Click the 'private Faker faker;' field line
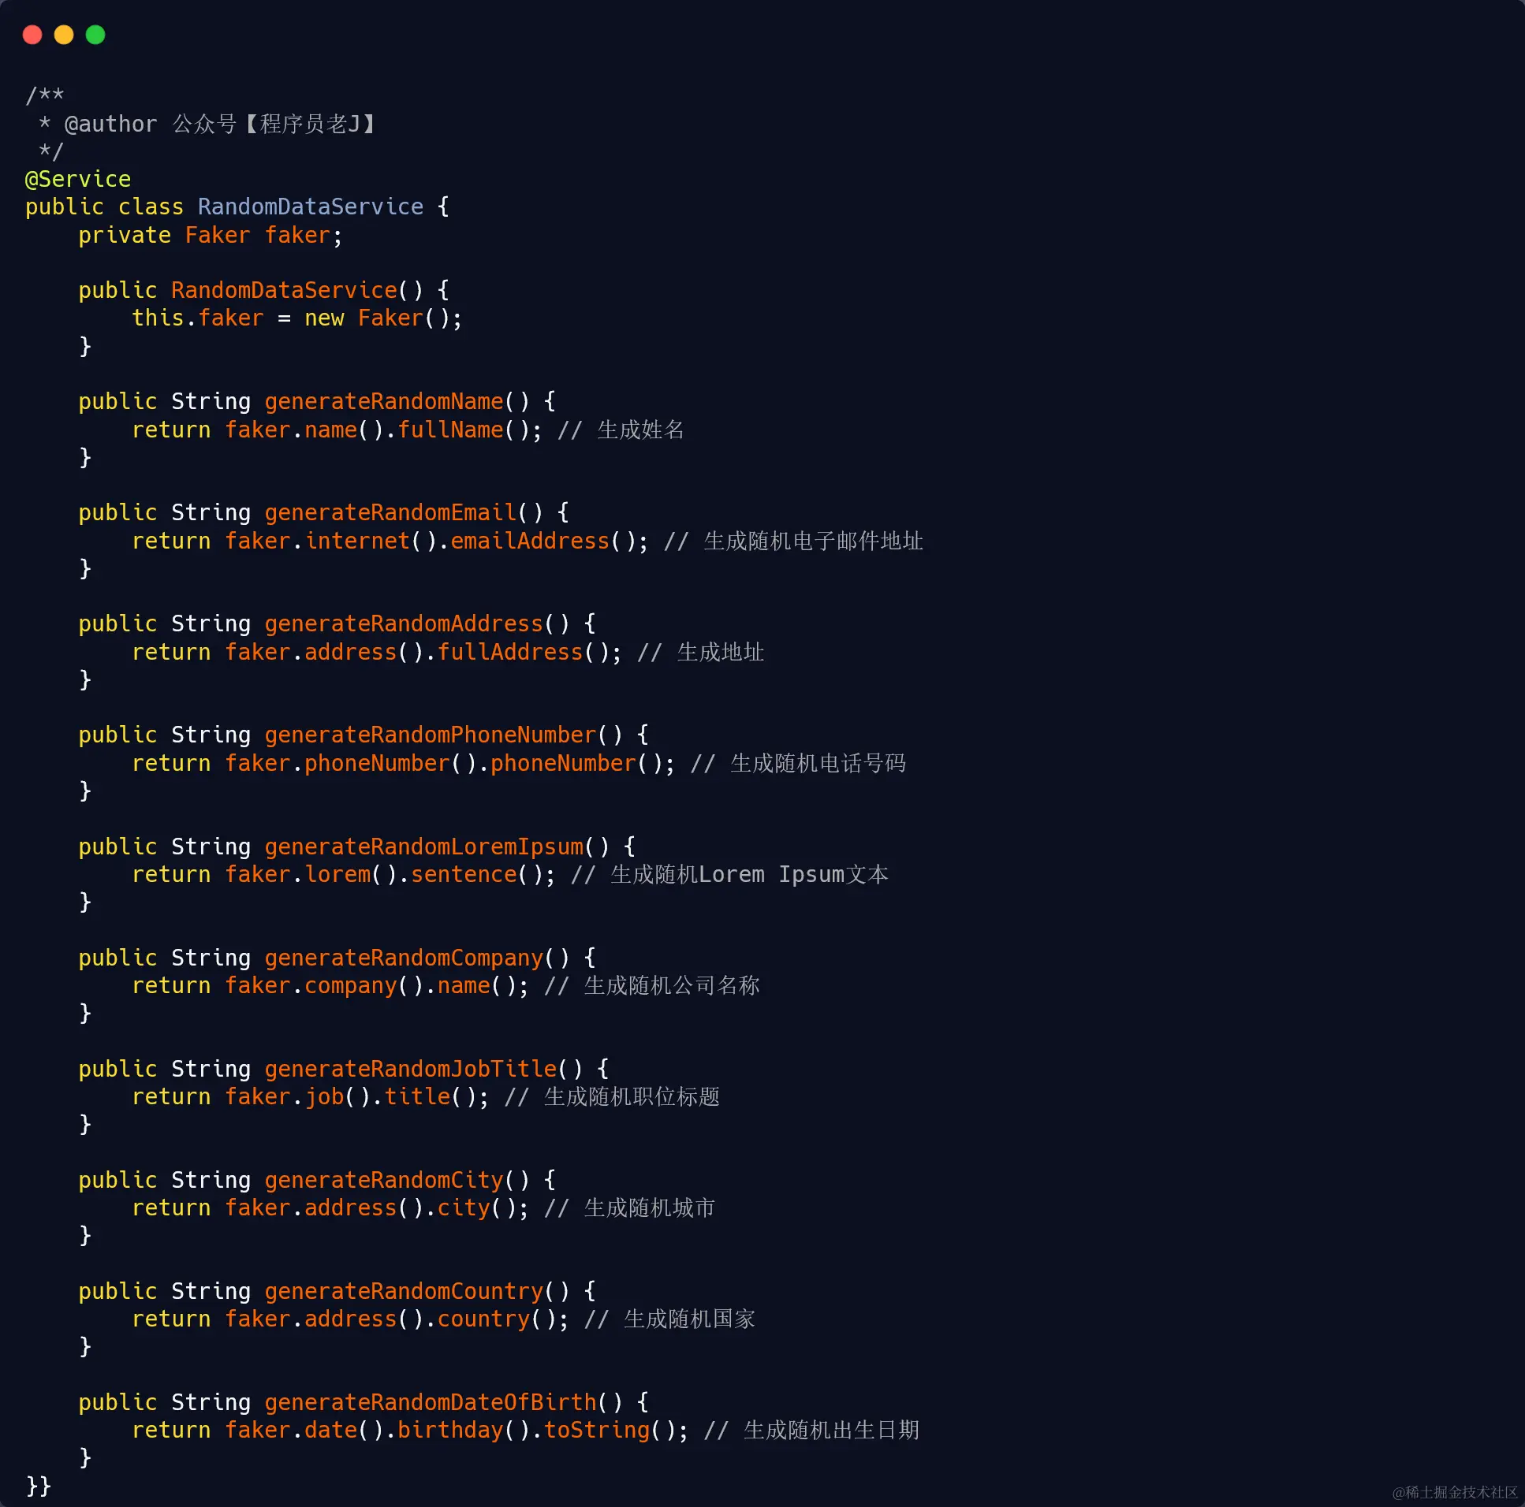Image resolution: width=1525 pixels, height=1507 pixels. (x=210, y=235)
